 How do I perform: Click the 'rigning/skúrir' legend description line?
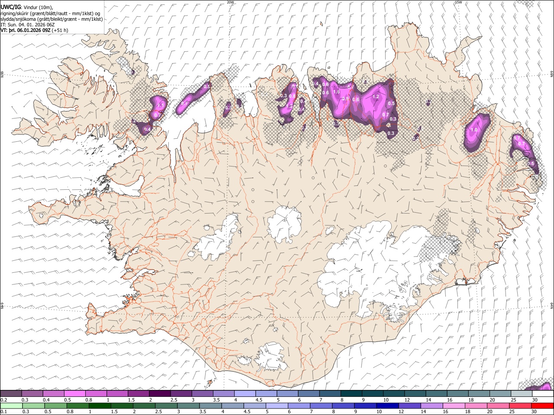[x=50, y=13]
